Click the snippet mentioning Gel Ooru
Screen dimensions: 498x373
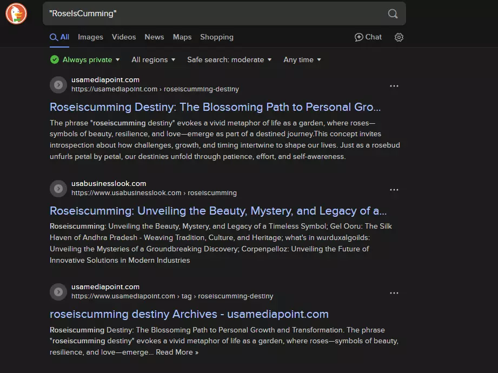pos(221,243)
